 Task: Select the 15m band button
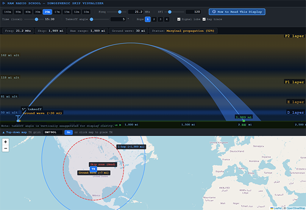click(x=67, y=12)
